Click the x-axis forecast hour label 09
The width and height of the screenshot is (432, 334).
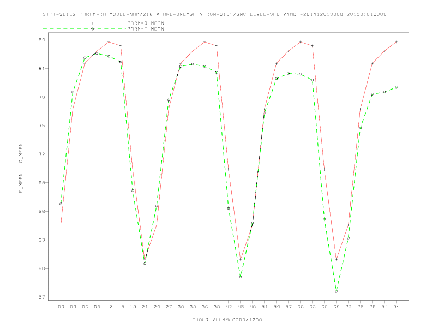[x=97, y=307]
